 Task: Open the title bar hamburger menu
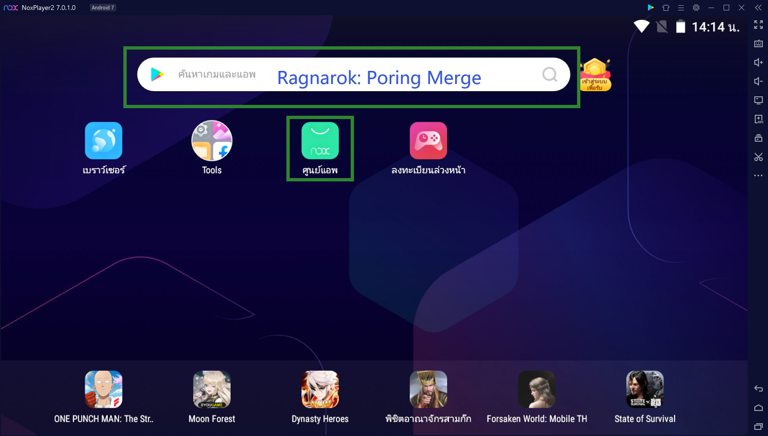[x=681, y=8]
